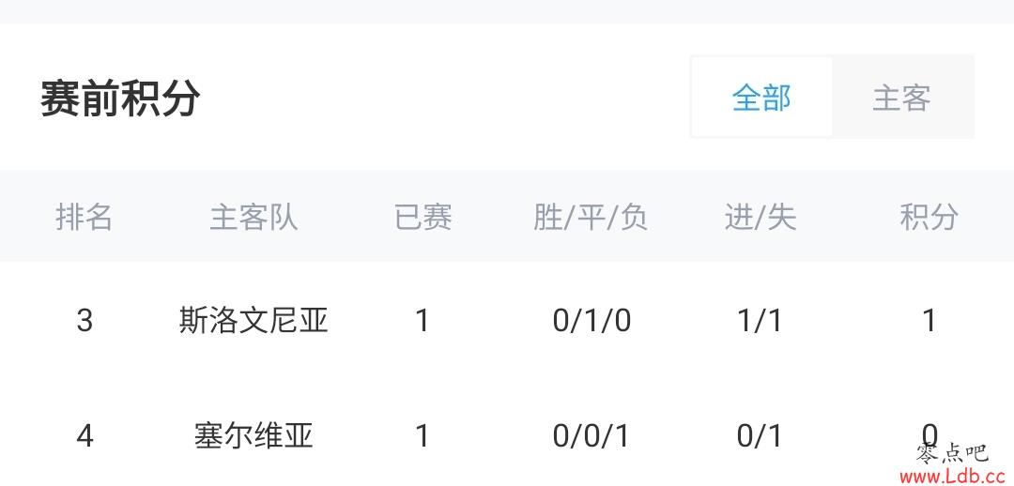
Task: Select the 进/失 column header
Action: pyautogui.click(x=760, y=217)
